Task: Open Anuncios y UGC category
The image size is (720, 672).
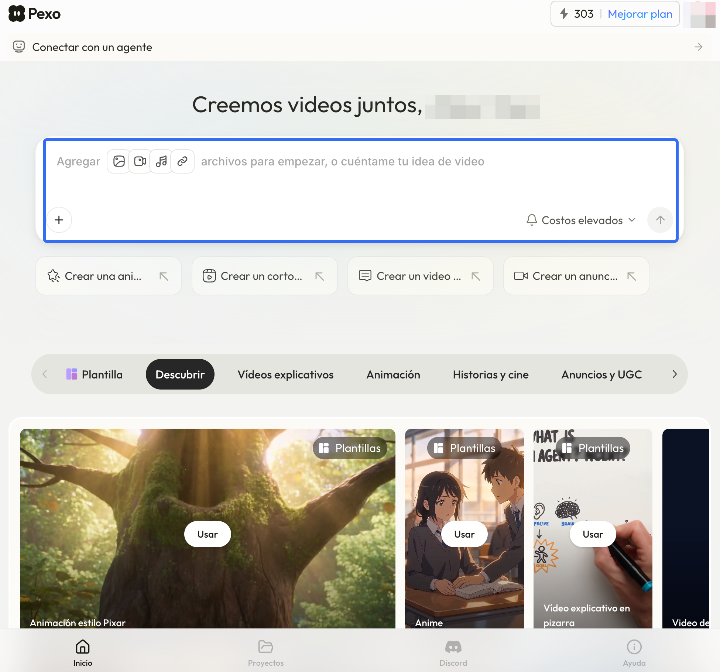Action: (601, 374)
